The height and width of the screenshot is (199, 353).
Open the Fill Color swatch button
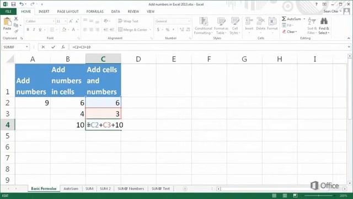[64, 29]
